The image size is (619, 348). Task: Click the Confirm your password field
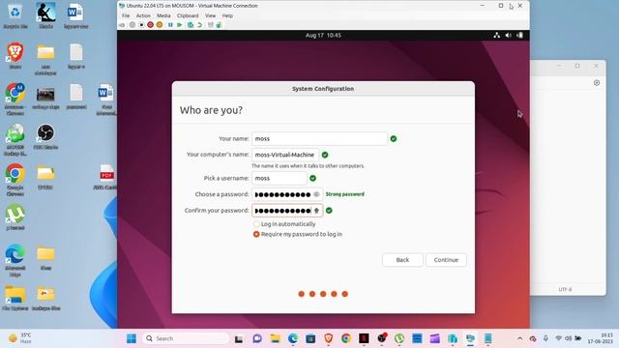click(x=287, y=211)
